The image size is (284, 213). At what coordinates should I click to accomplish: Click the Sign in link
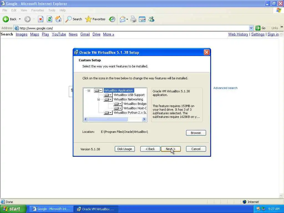273,34
